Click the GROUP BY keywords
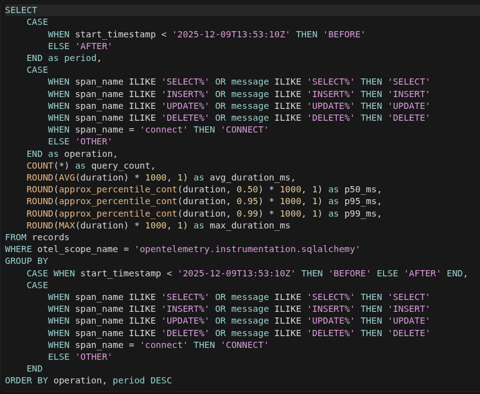The height and width of the screenshot is (394, 480). click(26, 261)
